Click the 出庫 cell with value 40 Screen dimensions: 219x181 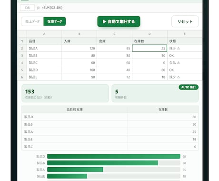click(114, 70)
